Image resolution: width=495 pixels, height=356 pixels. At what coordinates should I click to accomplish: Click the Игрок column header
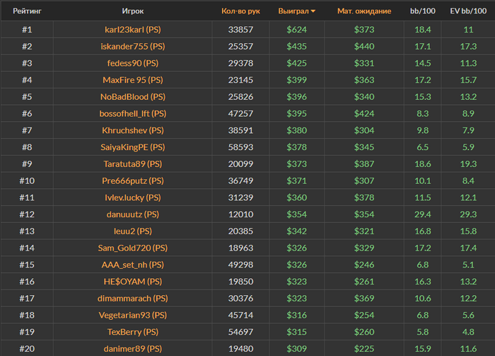[x=132, y=11]
